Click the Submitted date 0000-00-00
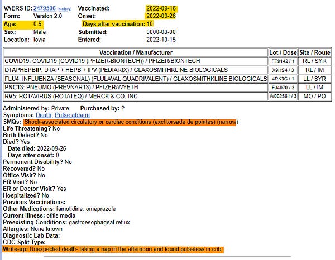Image resolution: width=335 pixels, height=260 pixels. click(161, 32)
